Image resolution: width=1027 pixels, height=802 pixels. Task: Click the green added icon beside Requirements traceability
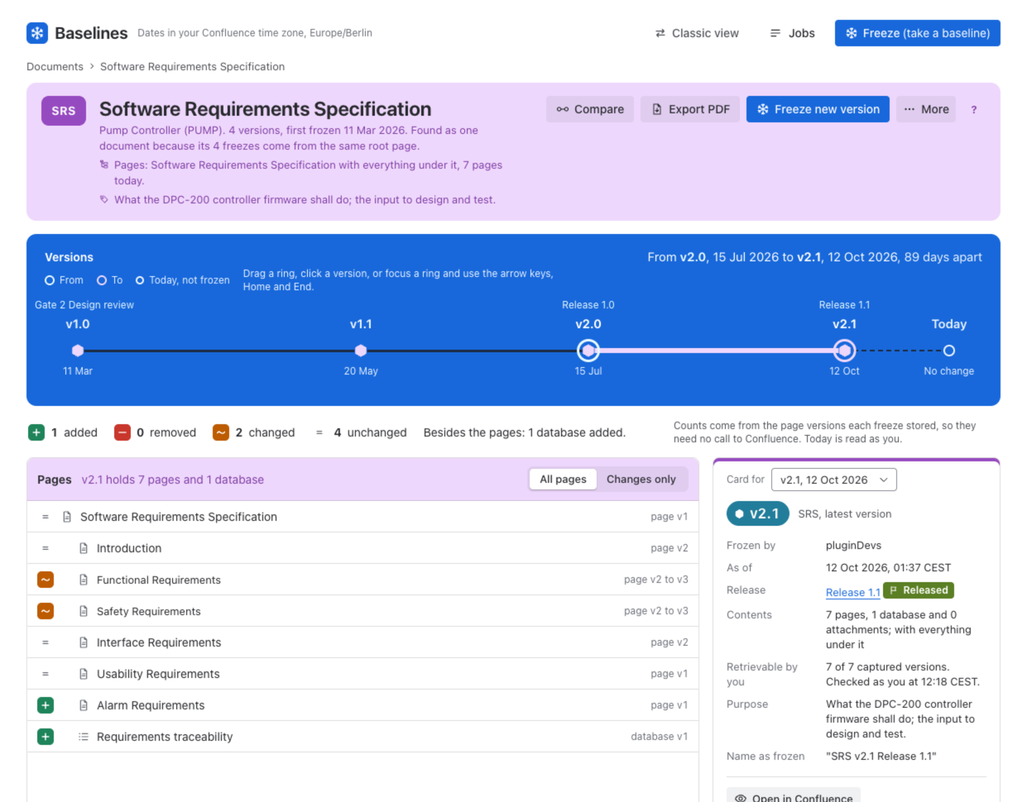coord(46,736)
